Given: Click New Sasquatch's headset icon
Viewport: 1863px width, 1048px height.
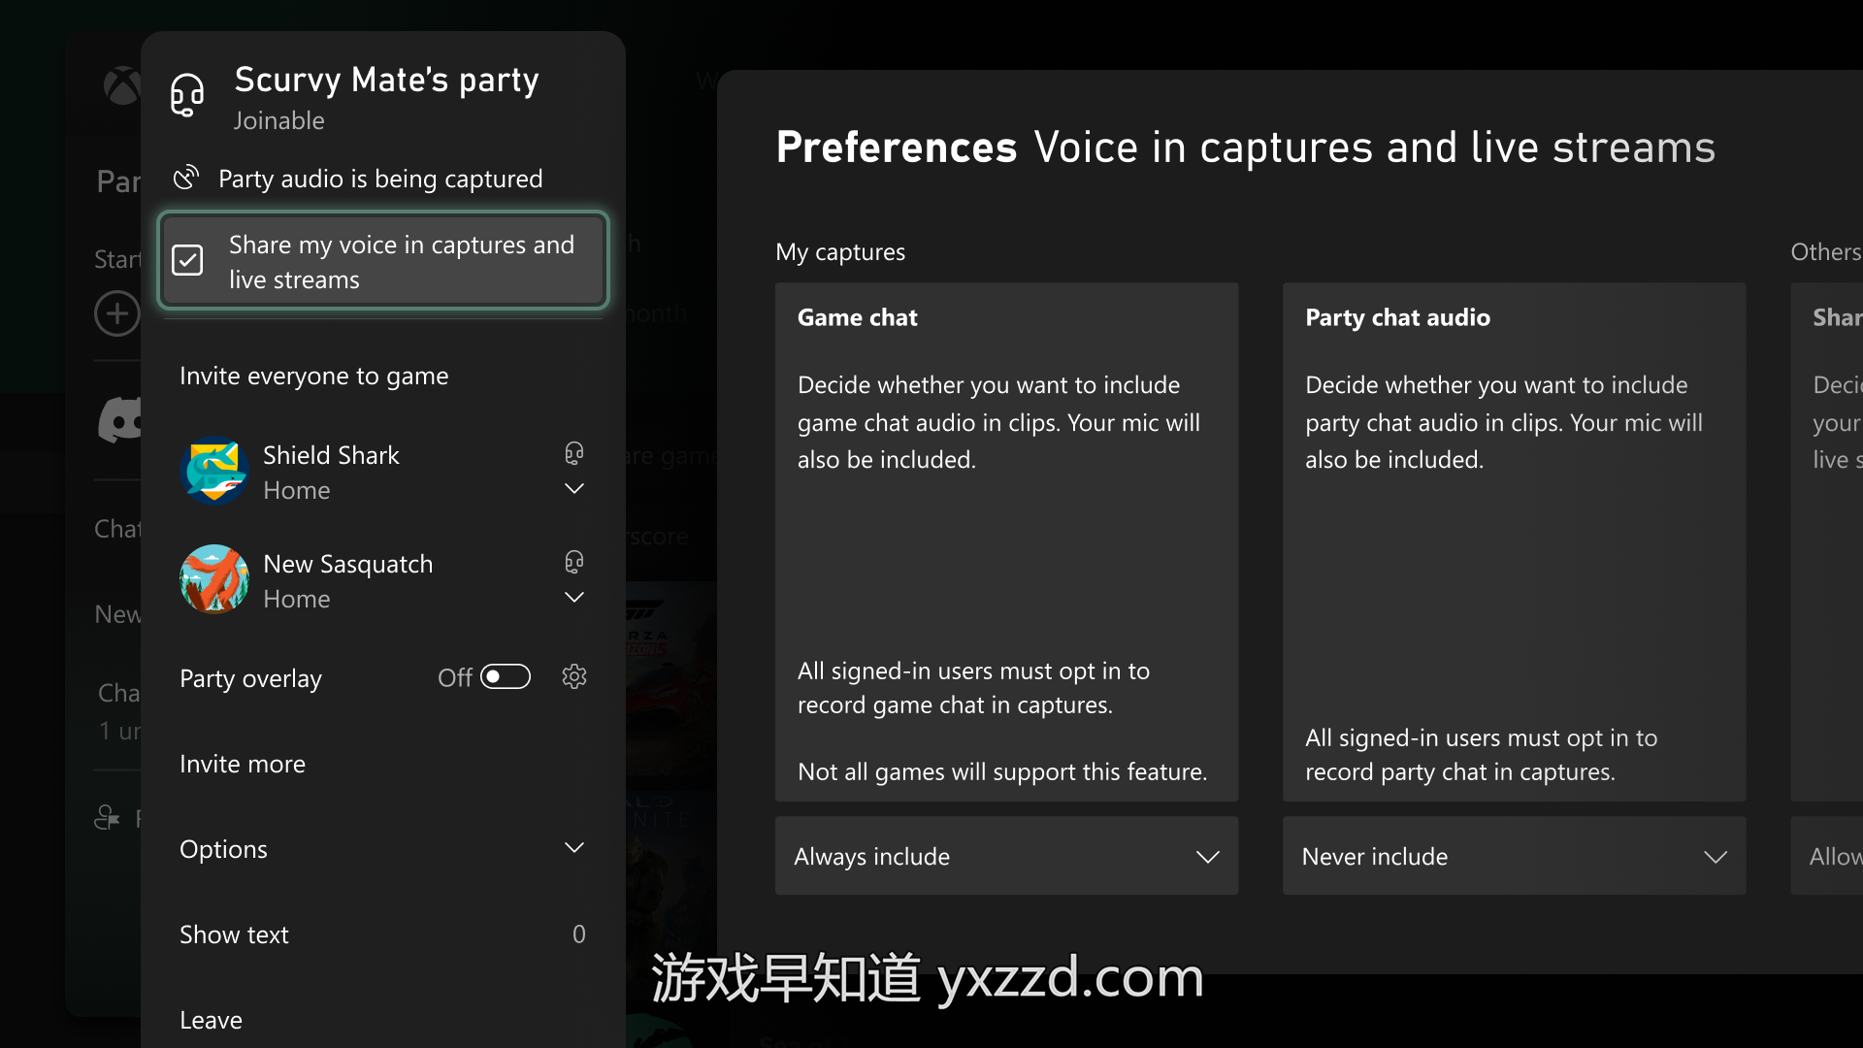Looking at the screenshot, I should tap(574, 562).
